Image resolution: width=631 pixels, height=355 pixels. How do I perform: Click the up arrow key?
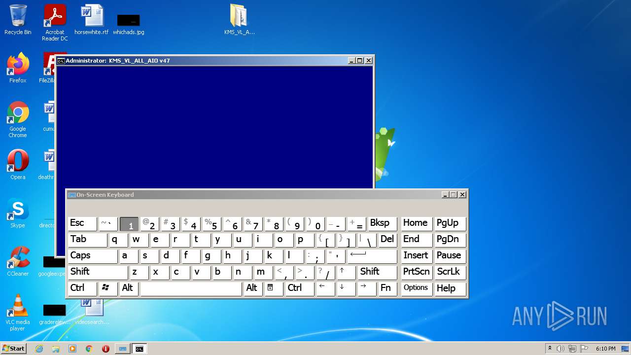(346, 273)
